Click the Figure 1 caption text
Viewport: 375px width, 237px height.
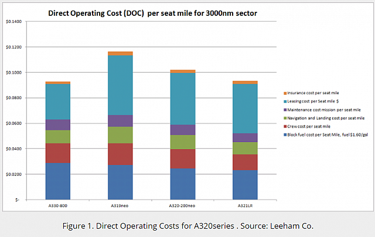pyautogui.click(x=187, y=225)
